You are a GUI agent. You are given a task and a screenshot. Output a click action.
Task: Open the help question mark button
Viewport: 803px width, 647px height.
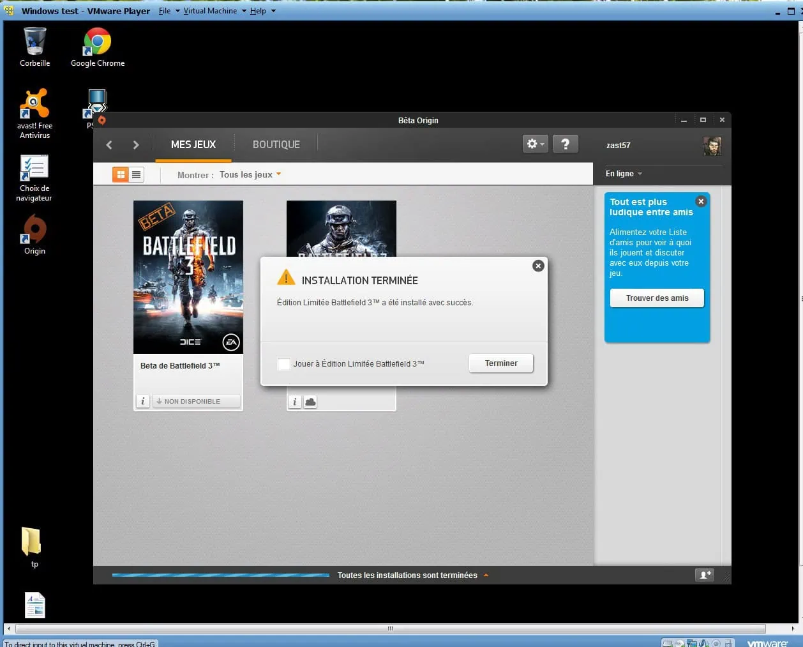(565, 144)
